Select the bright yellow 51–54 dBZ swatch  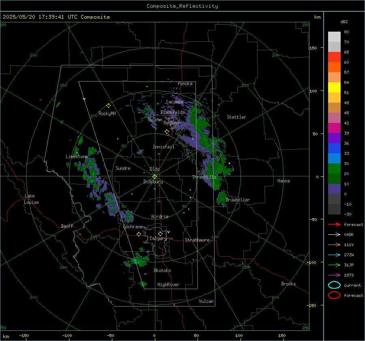tap(334, 88)
